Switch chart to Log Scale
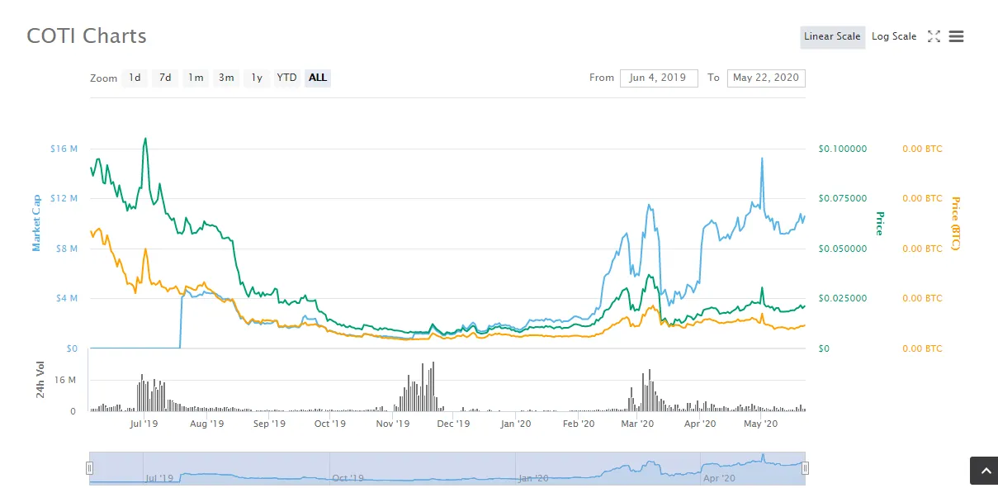The height and width of the screenshot is (488, 998). (x=894, y=36)
